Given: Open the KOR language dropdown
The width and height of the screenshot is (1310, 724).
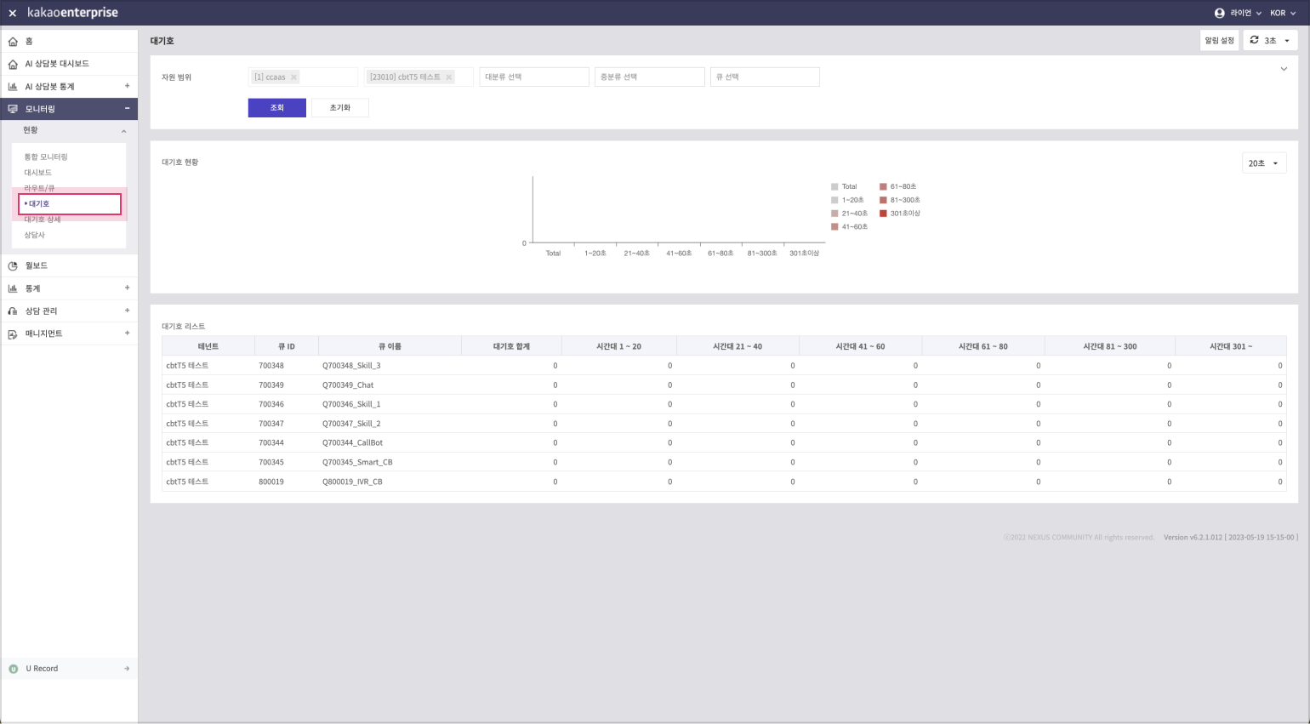Looking at the screenshot, I should [1278, 14].
